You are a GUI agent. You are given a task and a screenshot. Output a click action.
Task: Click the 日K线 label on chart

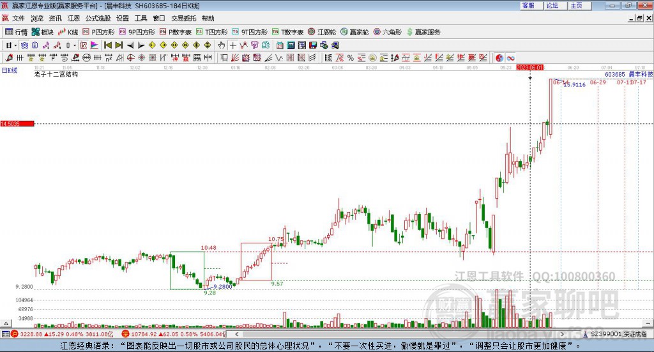(10, 70)
